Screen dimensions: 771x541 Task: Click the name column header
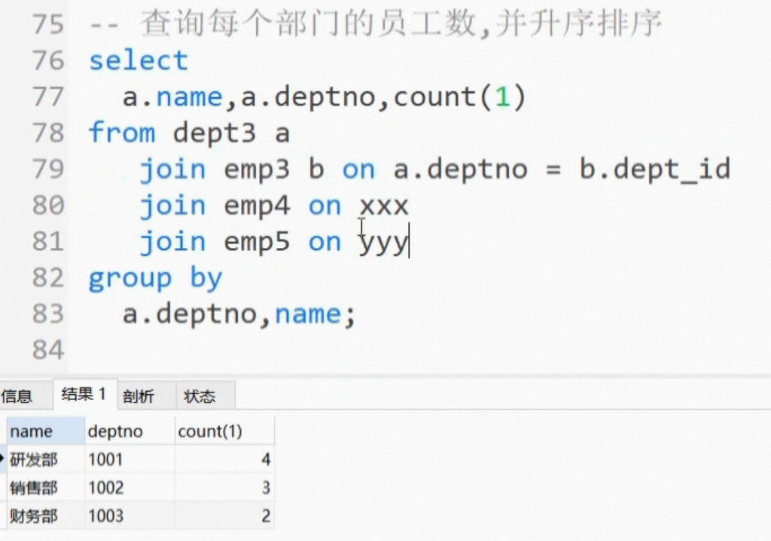[46, 431]
